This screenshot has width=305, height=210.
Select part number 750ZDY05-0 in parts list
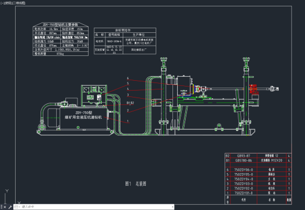(x=244, y=174)
